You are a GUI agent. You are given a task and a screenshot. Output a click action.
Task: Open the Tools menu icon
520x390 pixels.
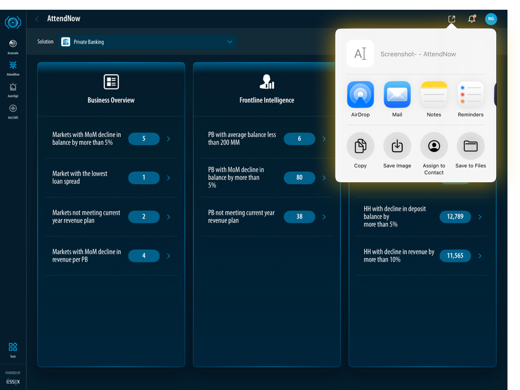pyautogui.click(x=13, y=348)
